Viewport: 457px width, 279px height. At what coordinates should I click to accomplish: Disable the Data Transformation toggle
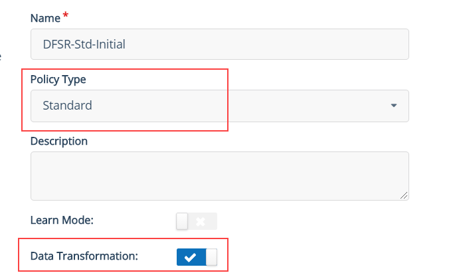(x=197, y=257)
